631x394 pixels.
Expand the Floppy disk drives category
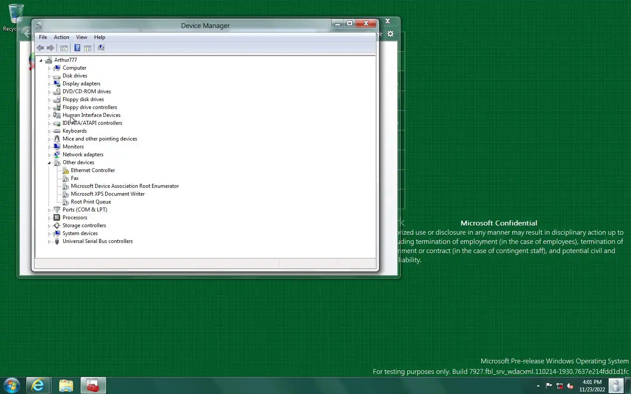pos(49,100)
